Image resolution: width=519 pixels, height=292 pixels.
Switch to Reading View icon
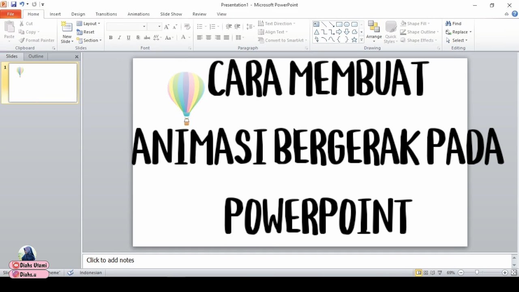tap(433, 273)
